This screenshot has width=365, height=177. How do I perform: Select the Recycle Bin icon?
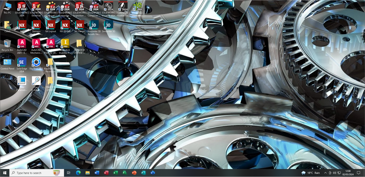[x=7, y=45]
